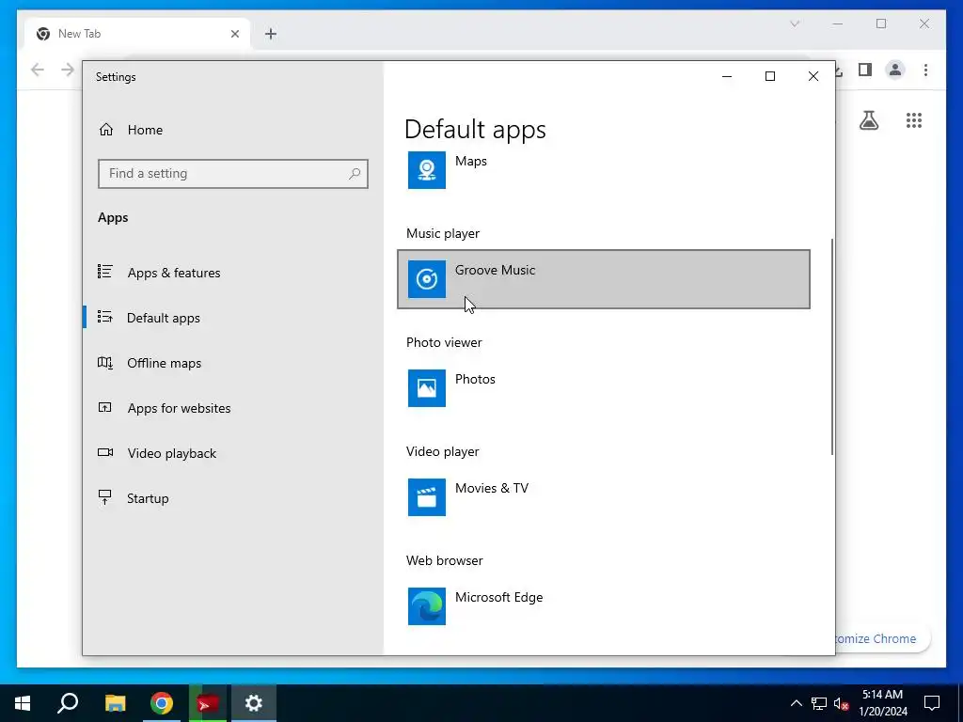Open Chrome profile avatar menu
The width and height of the screenshot is (963, 722).
[x=895, y=70]
